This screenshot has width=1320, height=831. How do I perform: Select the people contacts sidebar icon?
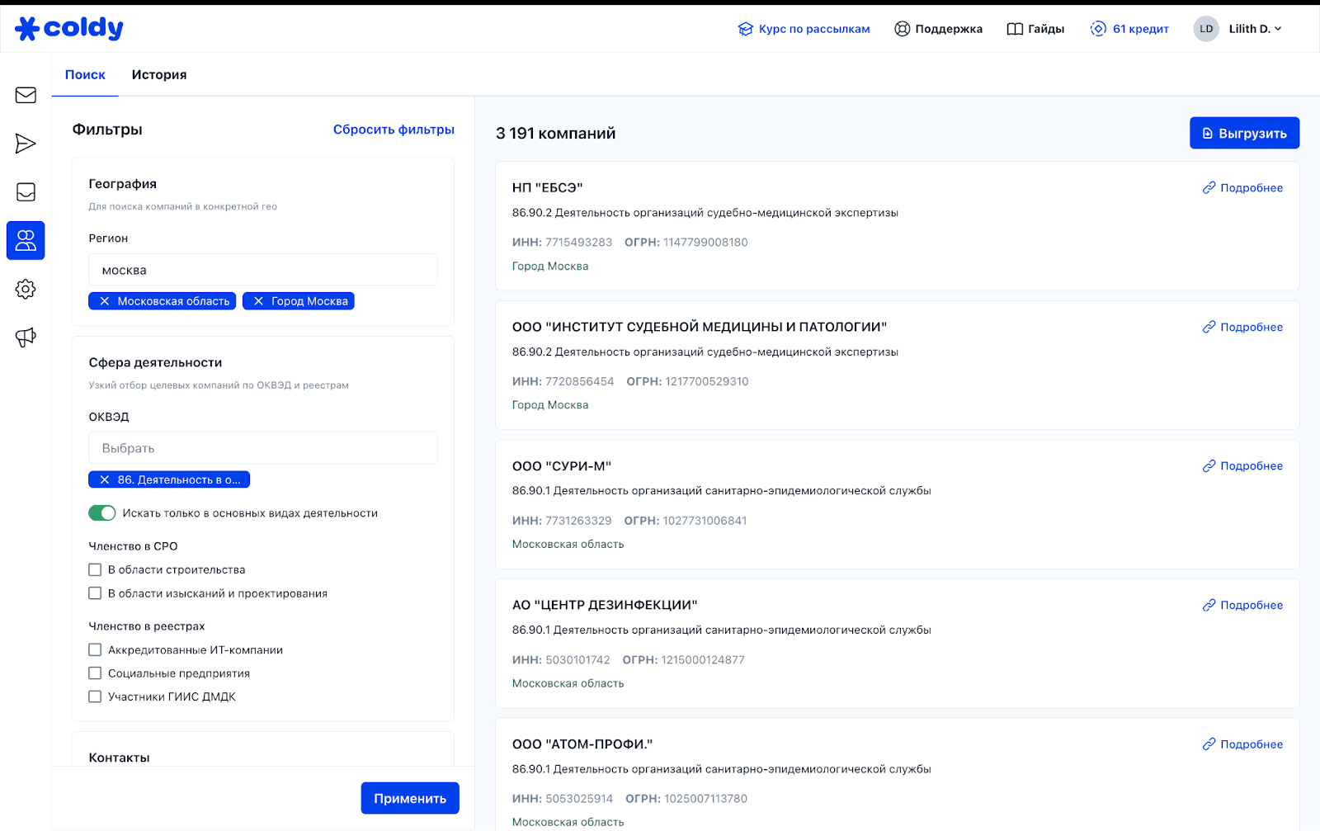[x=26, y=241]
